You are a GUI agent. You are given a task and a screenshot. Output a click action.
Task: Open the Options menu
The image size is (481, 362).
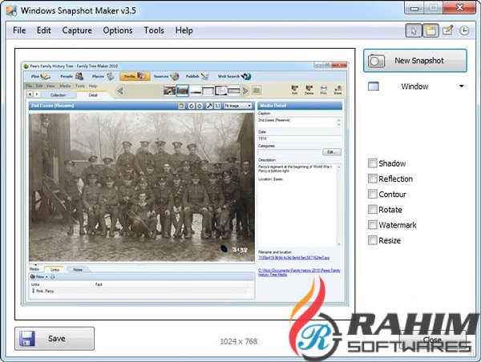pos(118,30)
